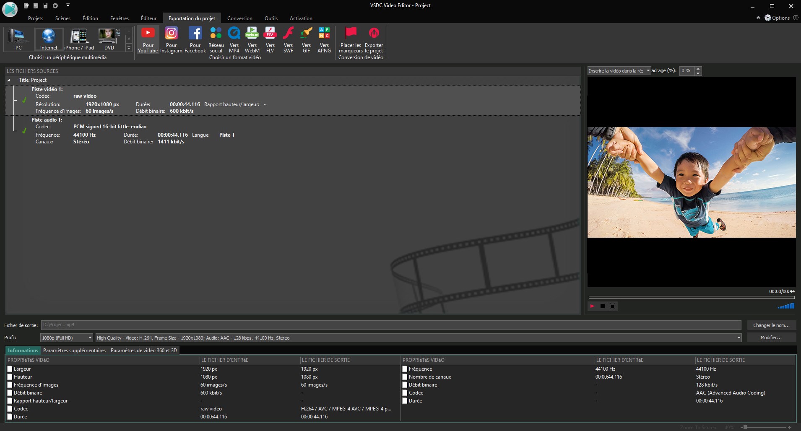Click Exporter le projet icon
This screenshot has height=431, width=801.
click(x=374, y=39)
